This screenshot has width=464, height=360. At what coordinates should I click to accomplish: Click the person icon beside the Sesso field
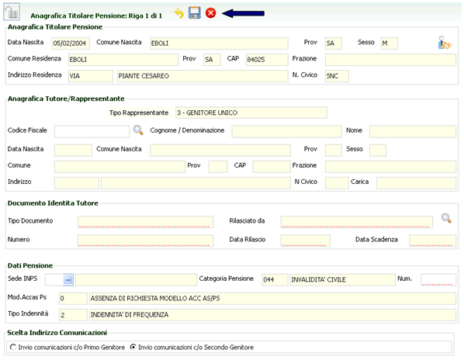(x=444, y=43)
